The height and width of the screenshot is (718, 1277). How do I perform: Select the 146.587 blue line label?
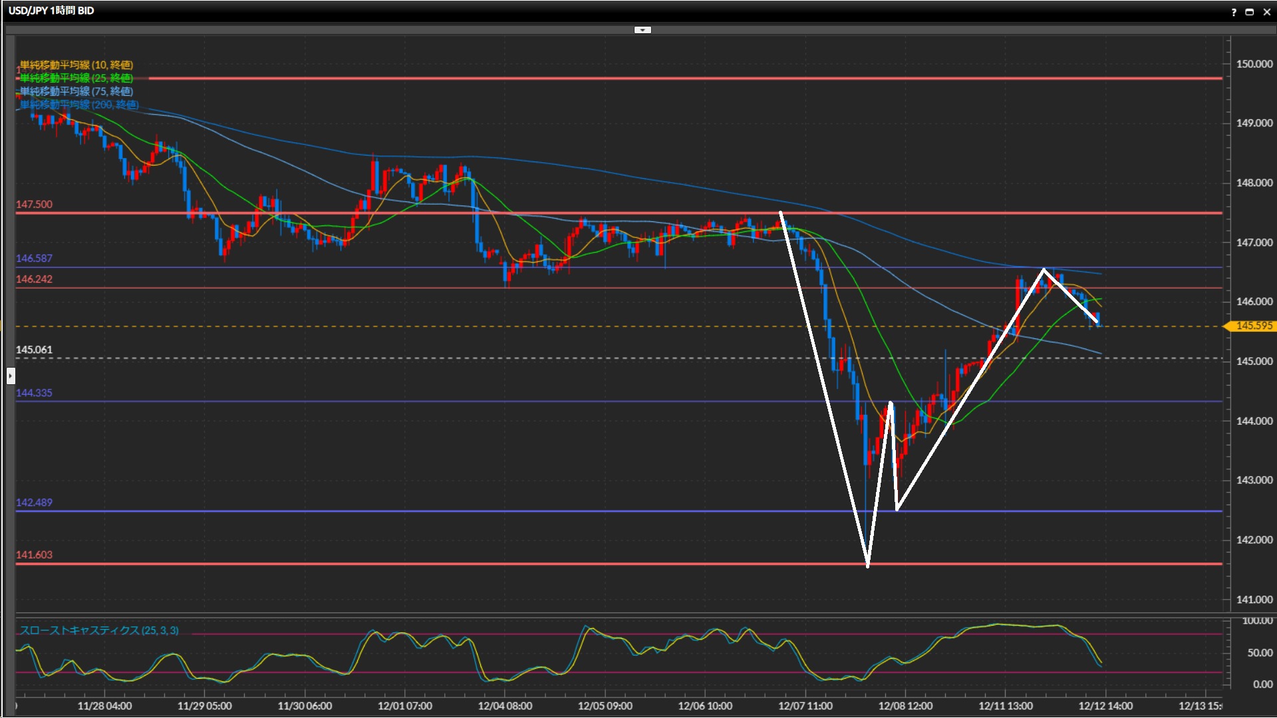click(x=34, y=258)
